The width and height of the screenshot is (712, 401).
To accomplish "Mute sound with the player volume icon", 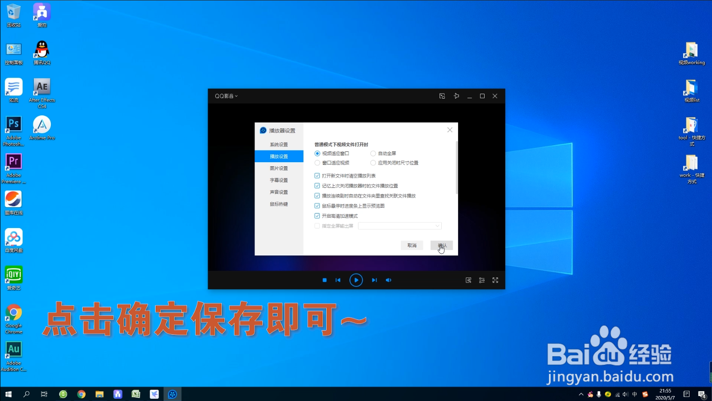I will (x=389, y=280).
